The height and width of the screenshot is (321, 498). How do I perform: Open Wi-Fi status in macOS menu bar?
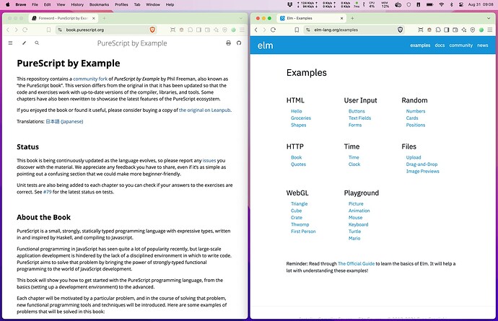(x=442, y=4)
